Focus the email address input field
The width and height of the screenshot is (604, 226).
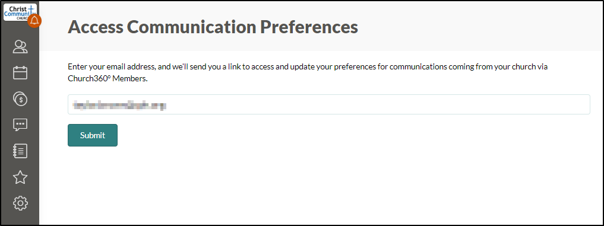(x=328, y=104)
